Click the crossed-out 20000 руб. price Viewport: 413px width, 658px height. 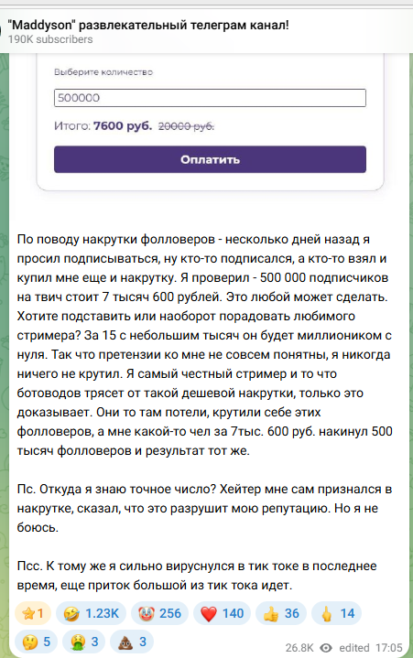186,126
